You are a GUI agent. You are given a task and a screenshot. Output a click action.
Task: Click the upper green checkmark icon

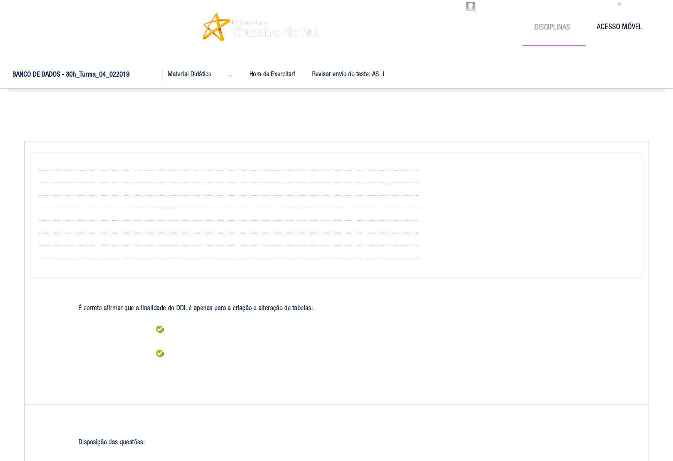pyautogui.click(x=160, y=329)
